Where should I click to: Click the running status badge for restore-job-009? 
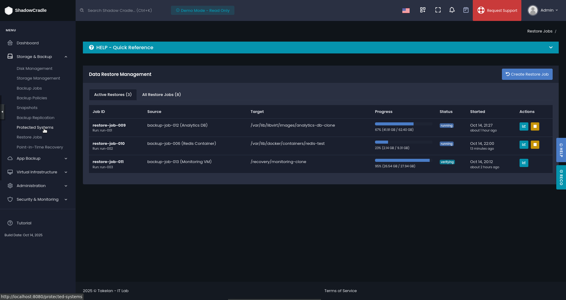447,125
